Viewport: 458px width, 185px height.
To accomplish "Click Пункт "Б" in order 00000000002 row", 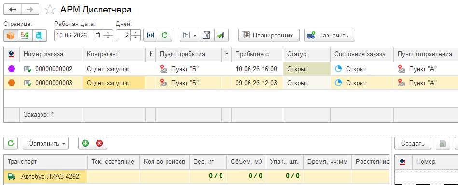I will coord(185,69).
